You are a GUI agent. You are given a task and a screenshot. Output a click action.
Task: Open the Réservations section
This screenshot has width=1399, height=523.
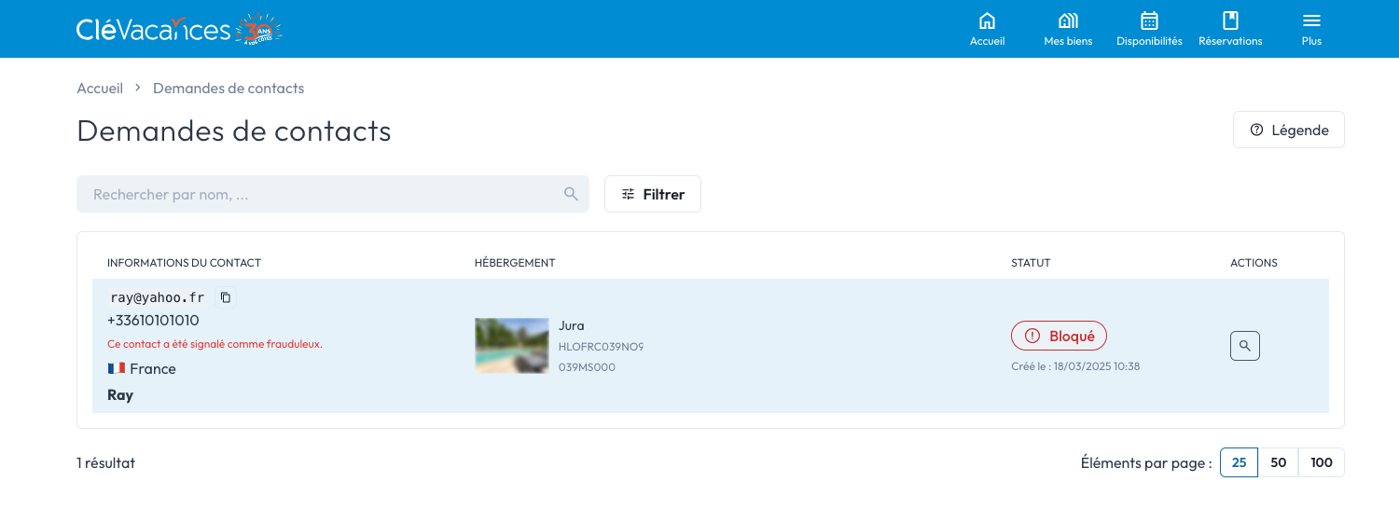click(1230, 29)
